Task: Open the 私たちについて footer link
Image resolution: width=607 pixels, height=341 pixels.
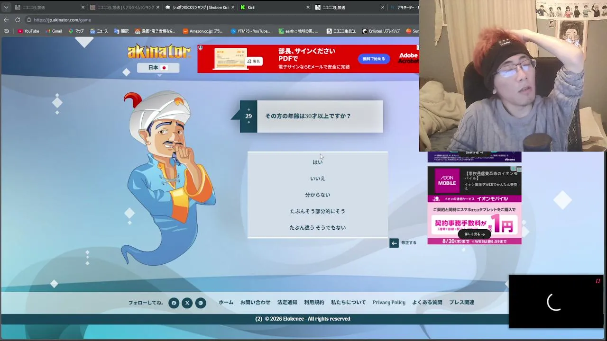Action: coord(349,303)
